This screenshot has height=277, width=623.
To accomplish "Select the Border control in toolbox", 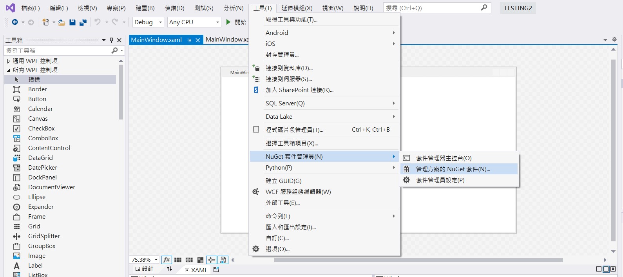I will point(60,89).
